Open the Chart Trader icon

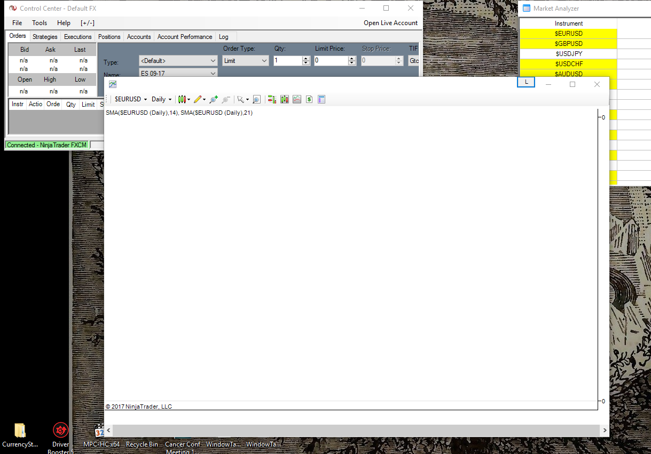point(272,99)
